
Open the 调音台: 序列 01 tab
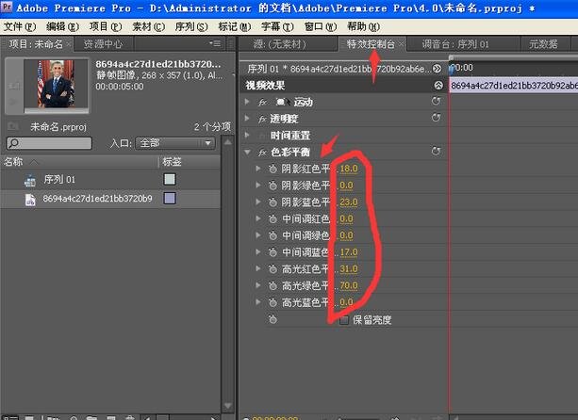455,44
